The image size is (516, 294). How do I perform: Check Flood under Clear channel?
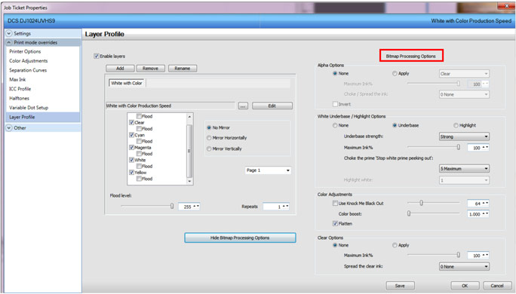tap(140, 129)
